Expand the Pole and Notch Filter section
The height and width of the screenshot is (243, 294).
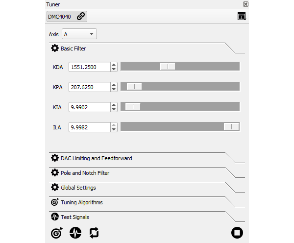[x=85, y=173]
